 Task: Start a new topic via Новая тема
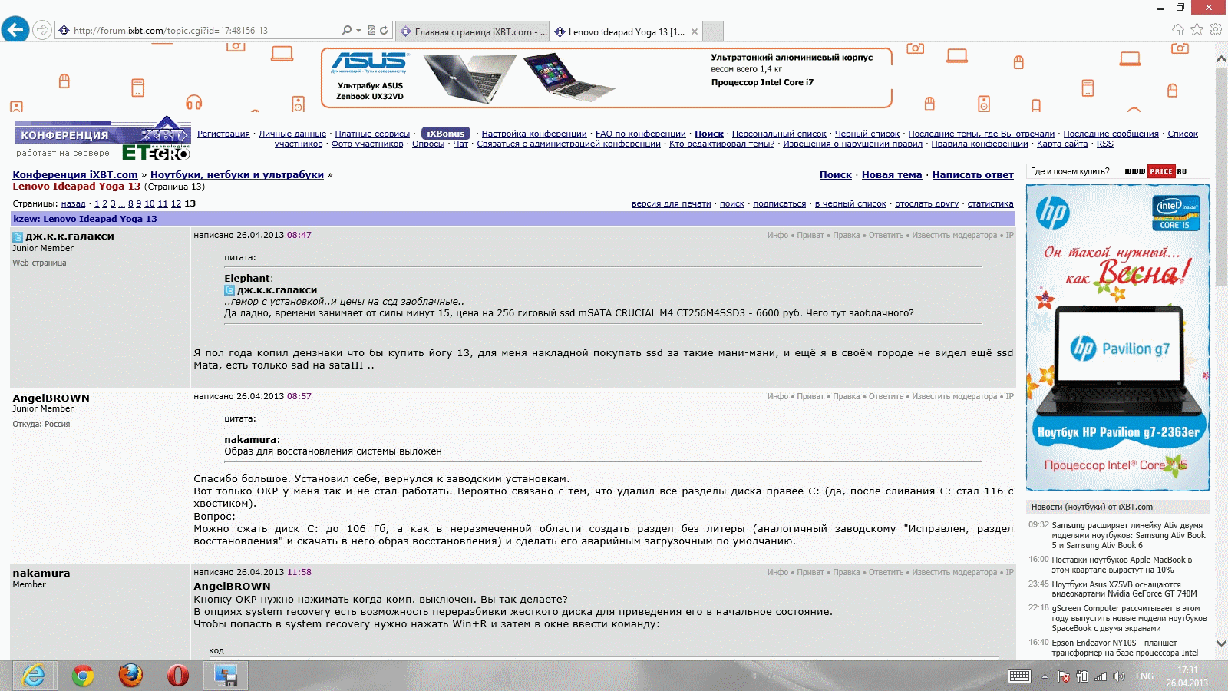click(x=892, y=174)
